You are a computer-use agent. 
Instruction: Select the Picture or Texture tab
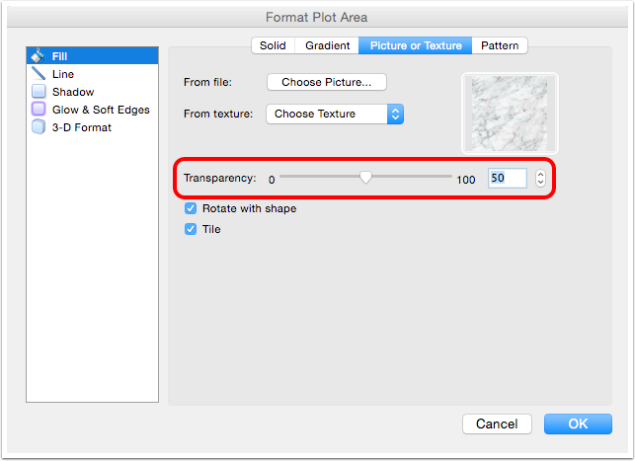coord(416,45)
